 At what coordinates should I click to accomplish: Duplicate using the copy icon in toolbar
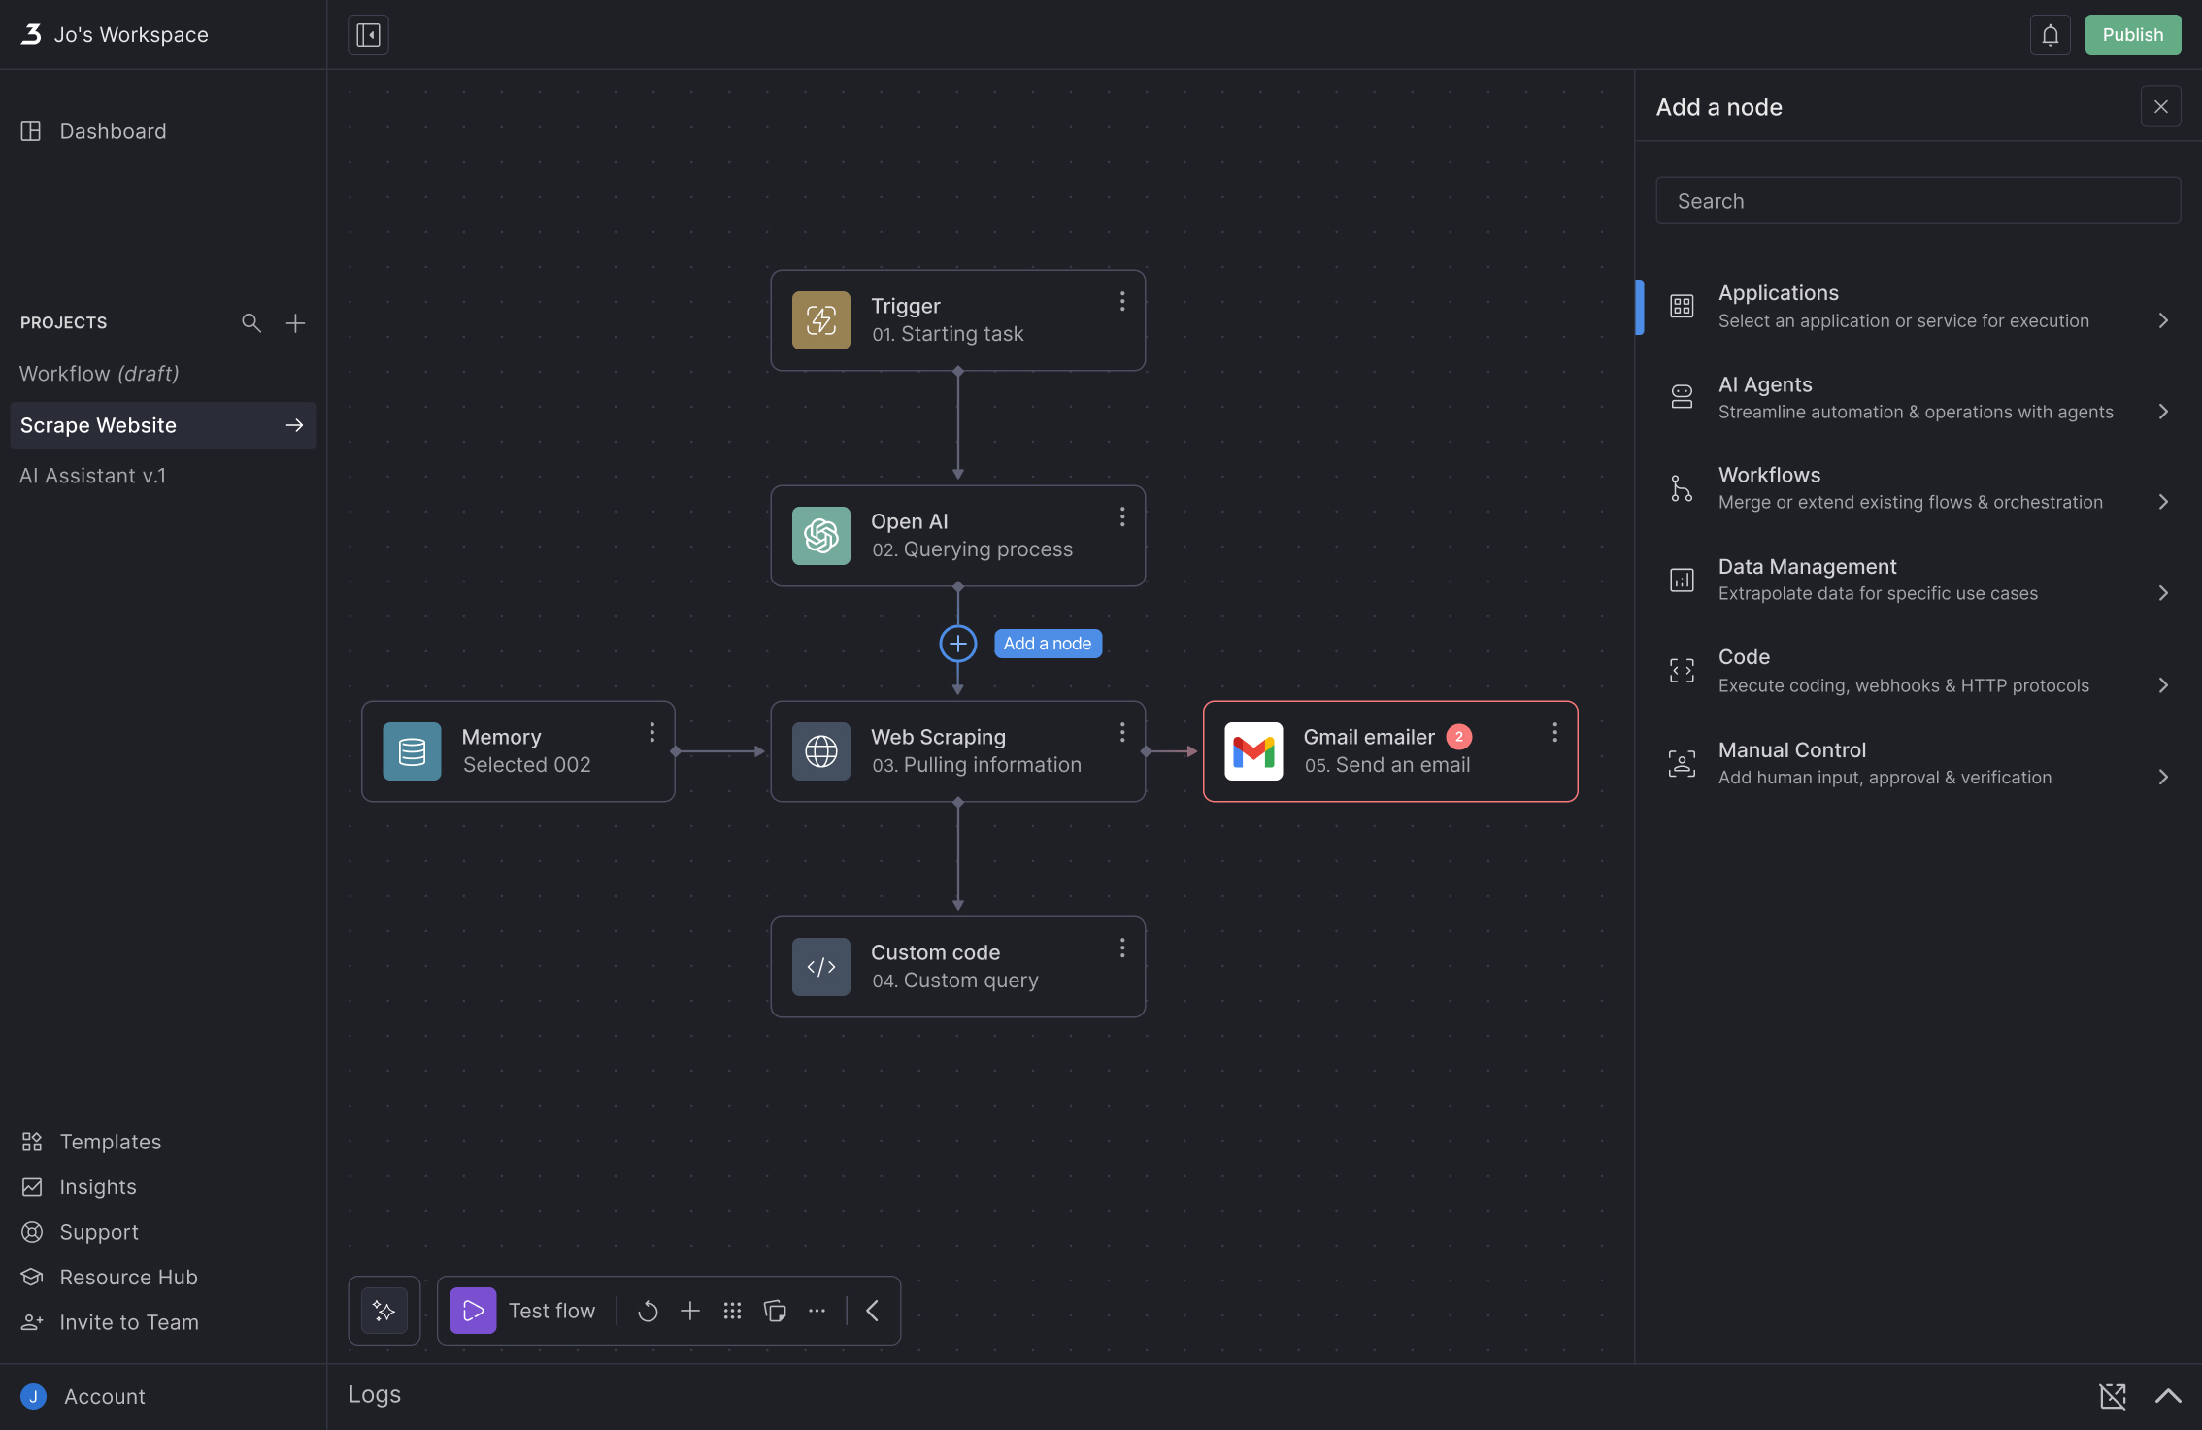click(x=775, y=1312)
